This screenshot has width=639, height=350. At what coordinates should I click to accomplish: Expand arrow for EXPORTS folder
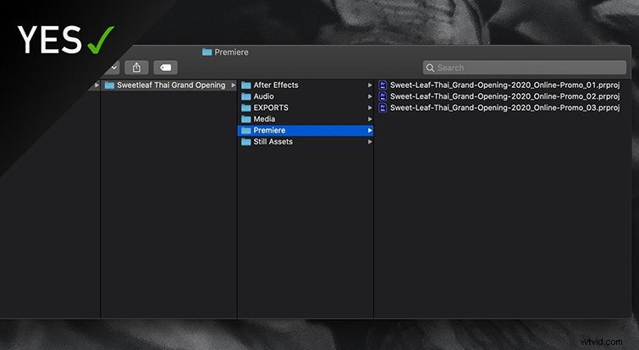pyautogui.click(x=370, y=108)
